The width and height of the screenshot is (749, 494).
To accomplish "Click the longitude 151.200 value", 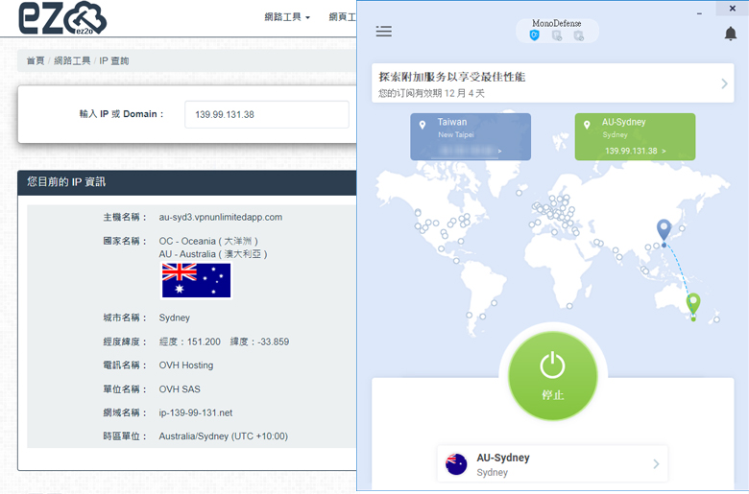I will [204, 341].
